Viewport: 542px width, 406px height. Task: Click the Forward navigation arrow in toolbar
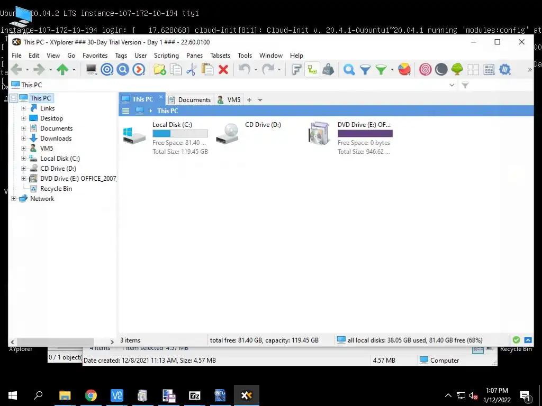(39, 69)
